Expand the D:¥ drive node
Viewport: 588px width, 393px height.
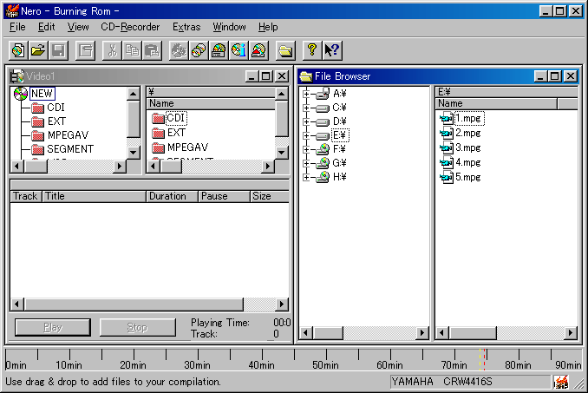point(306,121)
